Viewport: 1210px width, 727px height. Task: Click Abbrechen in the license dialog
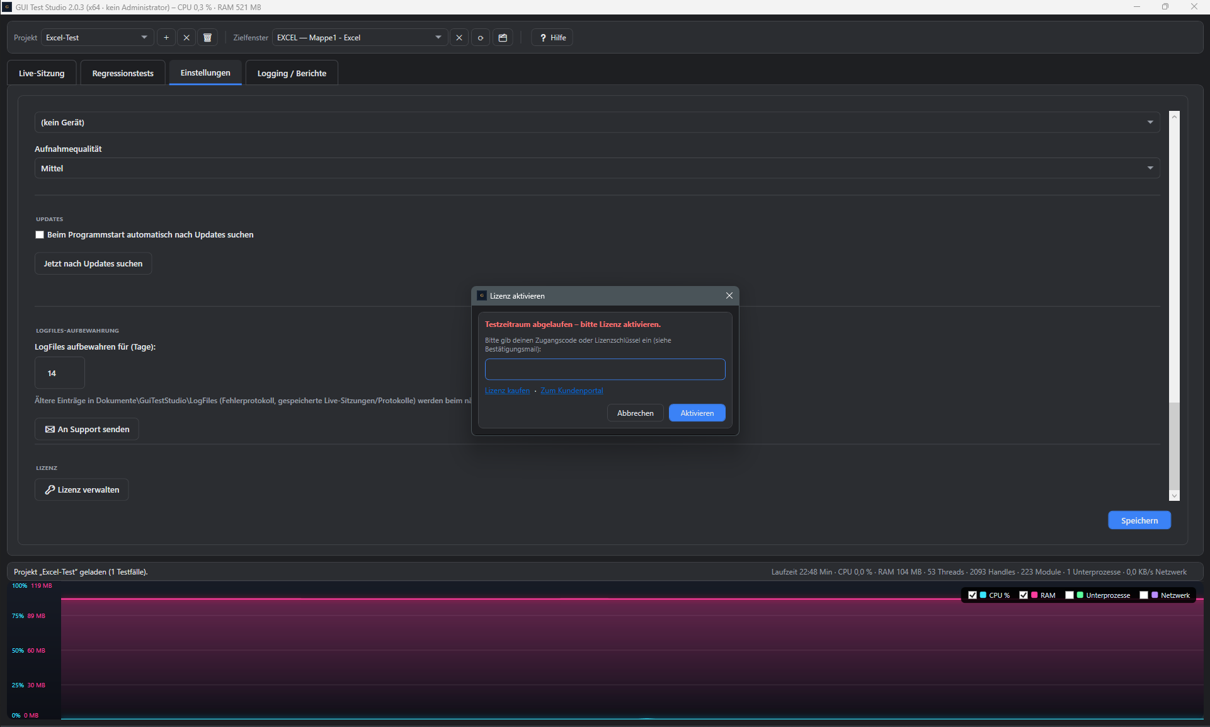[x=636, y=413]
